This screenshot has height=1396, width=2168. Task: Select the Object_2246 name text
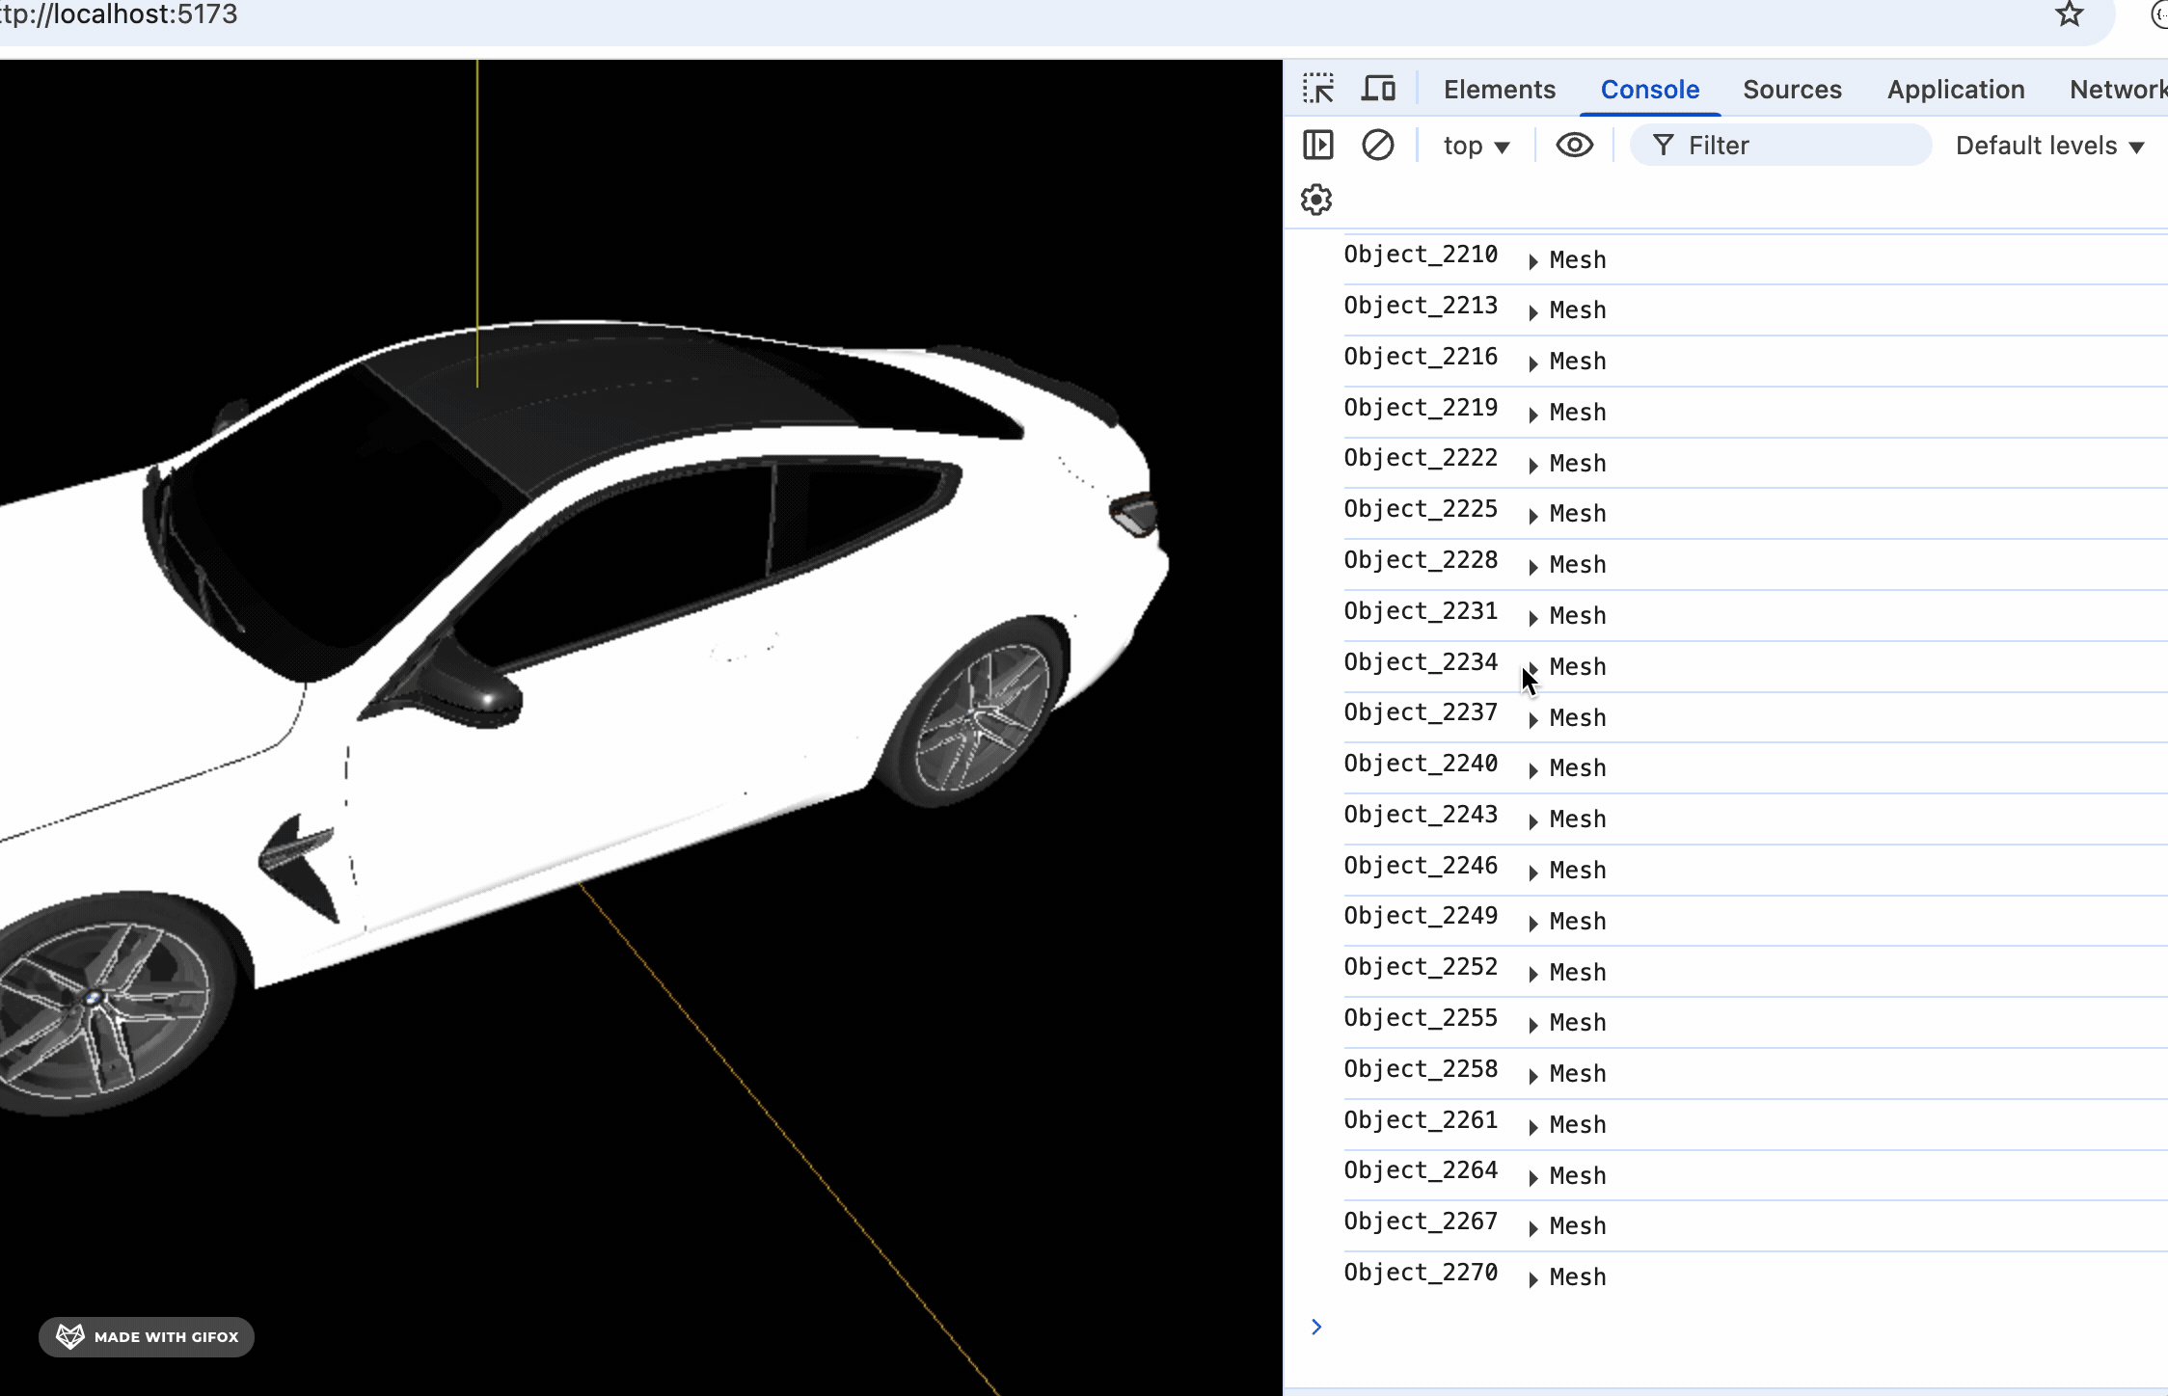point(1421,867)
